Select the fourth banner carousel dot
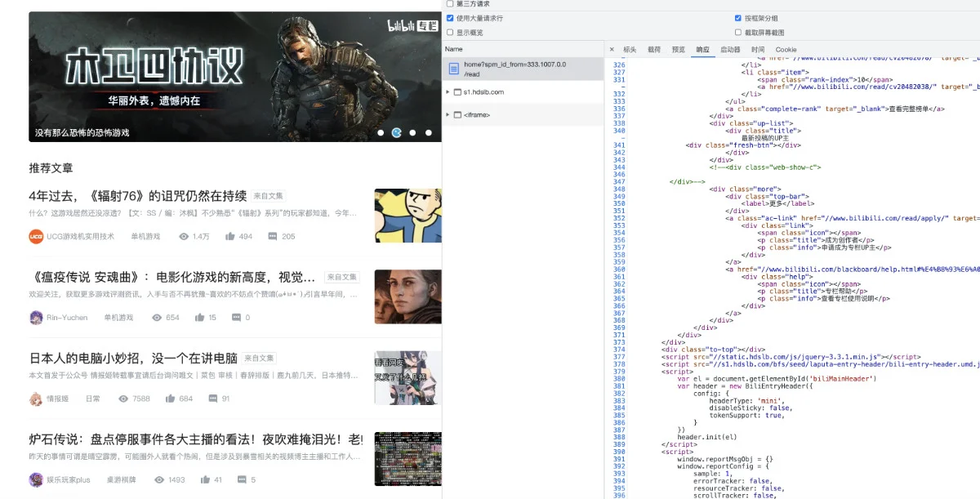980x499 pixels. coord(429,132)
